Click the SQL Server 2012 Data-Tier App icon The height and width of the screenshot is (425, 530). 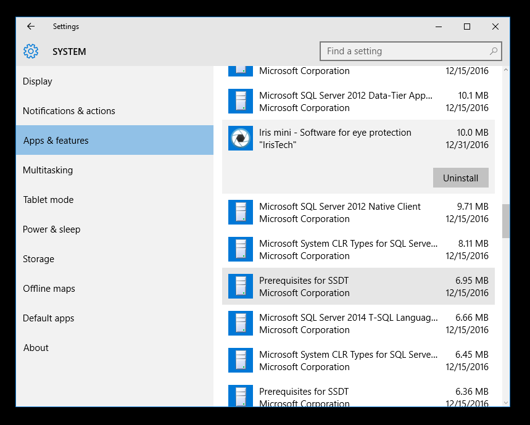(241, 101)
